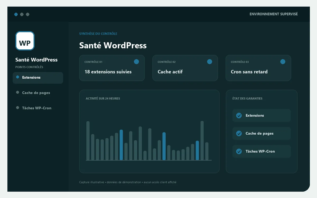
Task: Click the Synthèse du contrôle label
Action: (98, 34)
